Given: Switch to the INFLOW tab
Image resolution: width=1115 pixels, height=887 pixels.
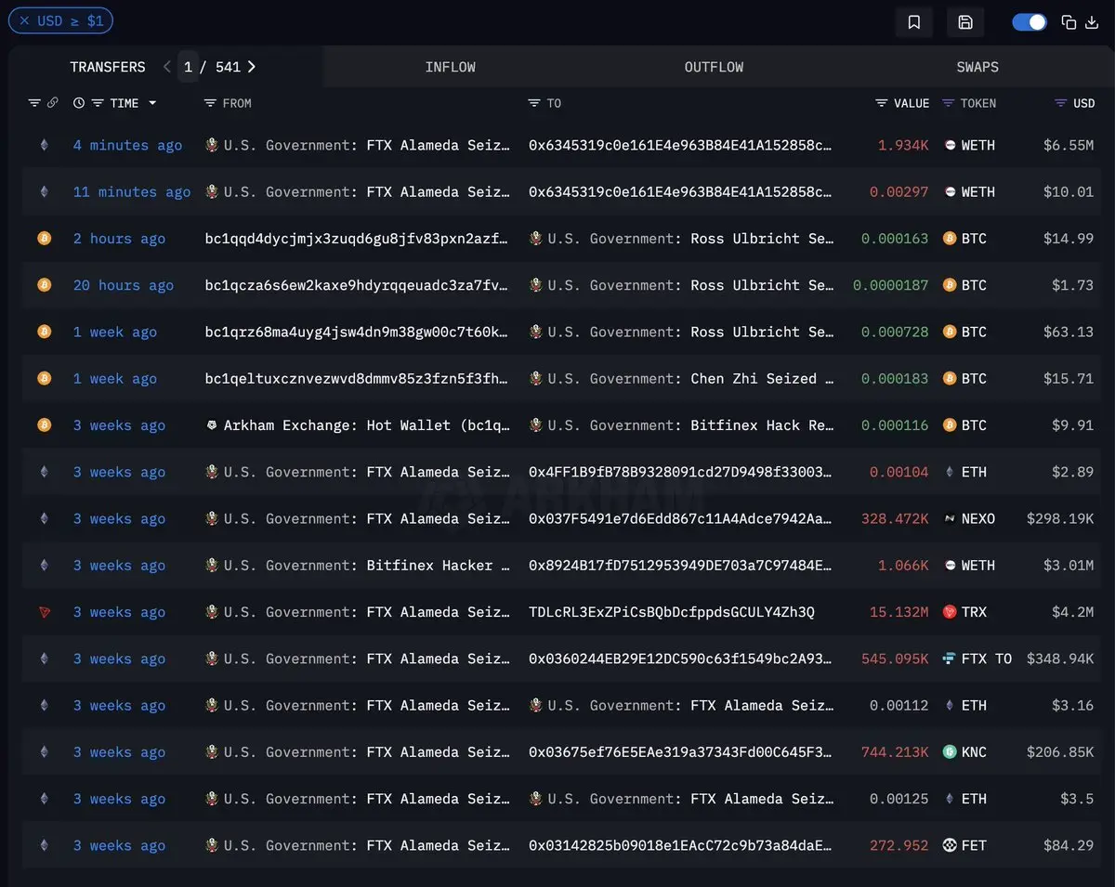Looking at the screenshot, I should (450, 67).
